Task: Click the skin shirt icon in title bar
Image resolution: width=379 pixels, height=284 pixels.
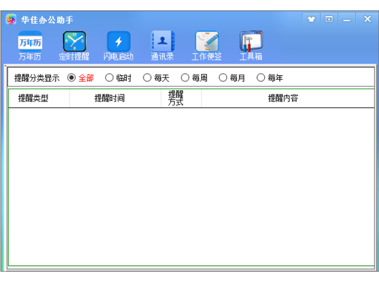Action: coord(311,19)
